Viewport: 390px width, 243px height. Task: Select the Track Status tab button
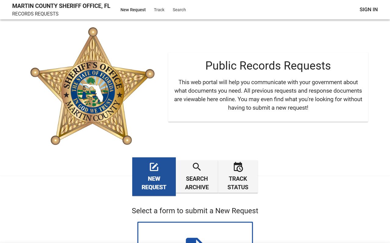coord(238,176)
